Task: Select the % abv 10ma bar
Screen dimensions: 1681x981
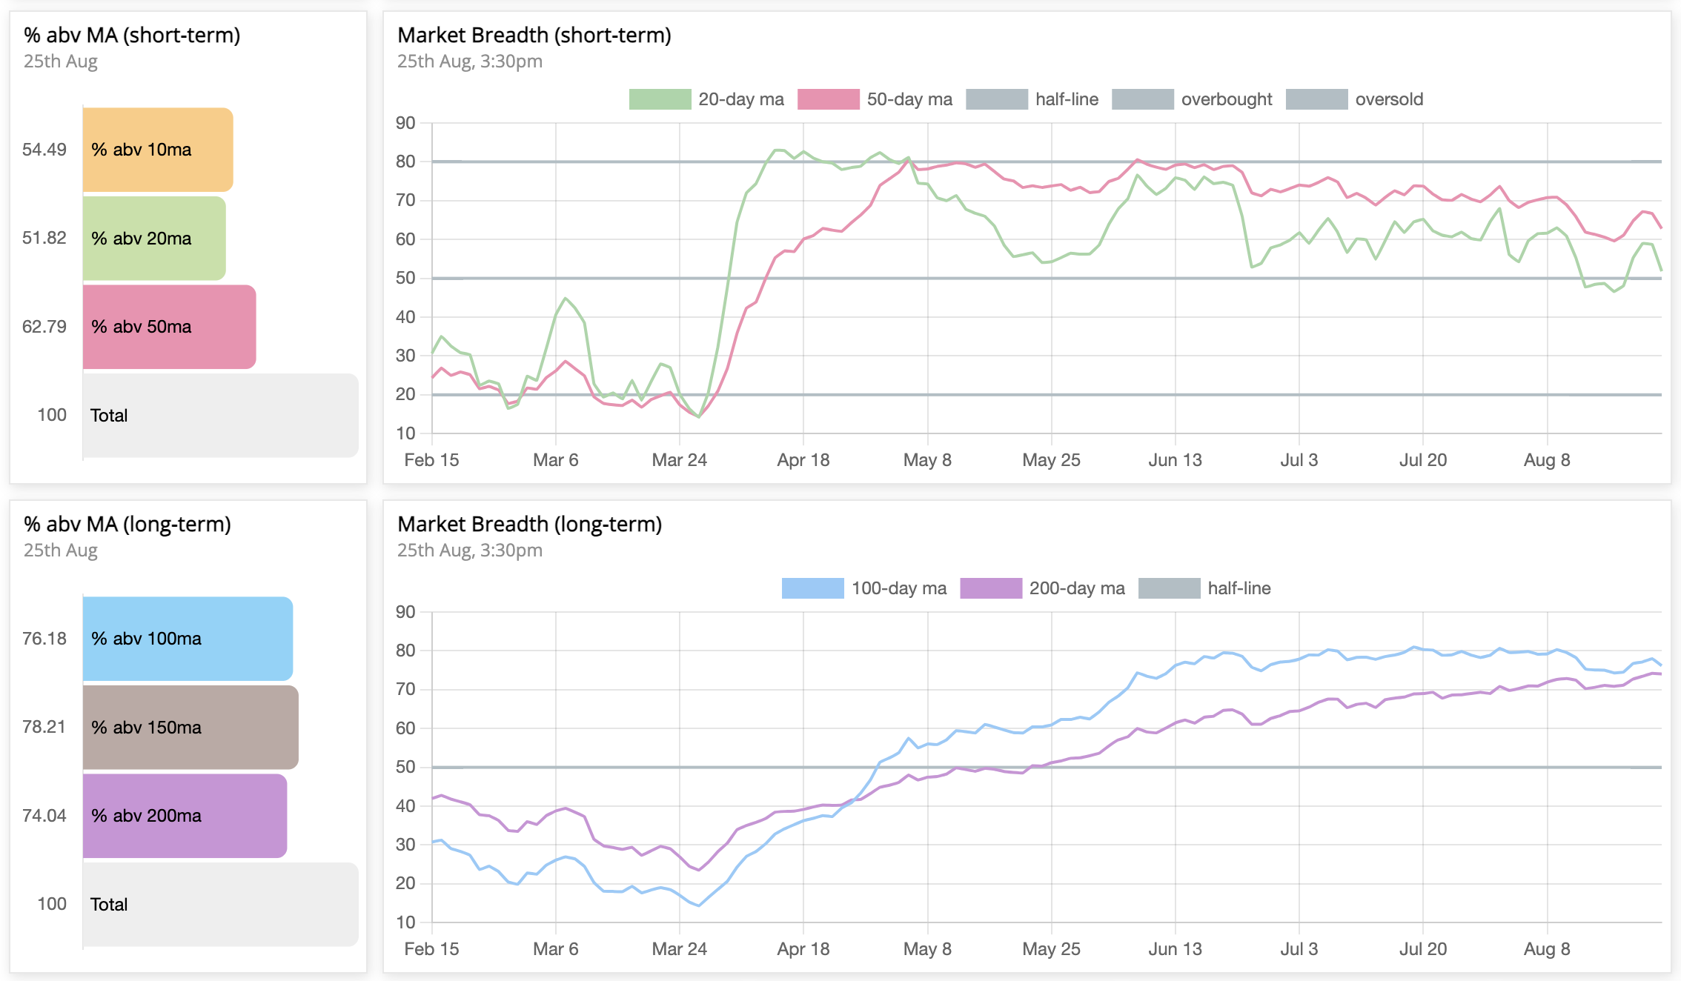Action: (158, 150)
